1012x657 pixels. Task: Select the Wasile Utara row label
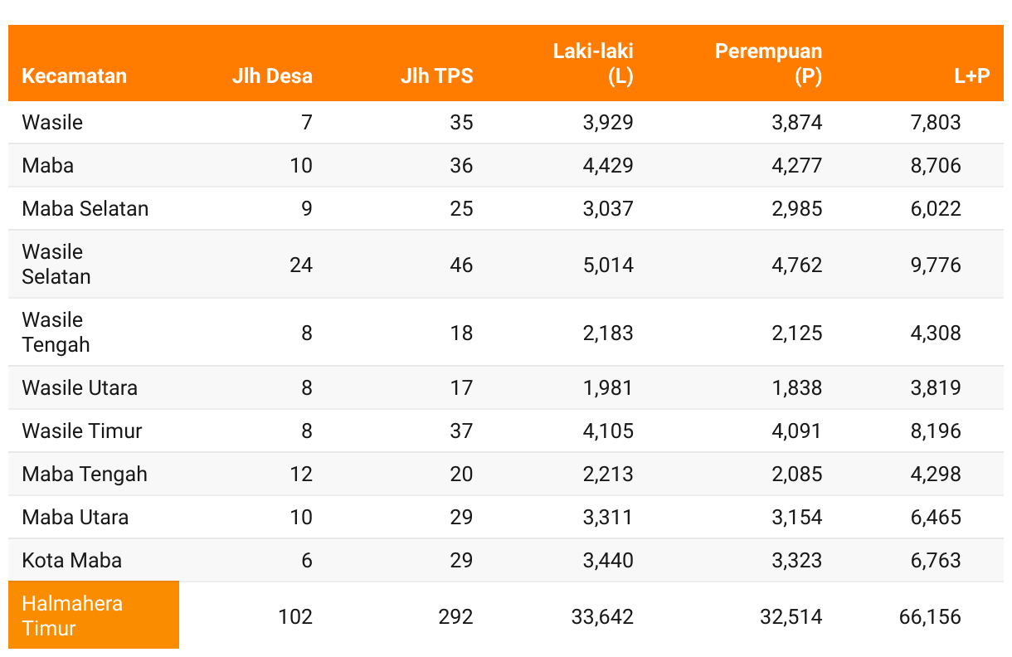[80, 388]
